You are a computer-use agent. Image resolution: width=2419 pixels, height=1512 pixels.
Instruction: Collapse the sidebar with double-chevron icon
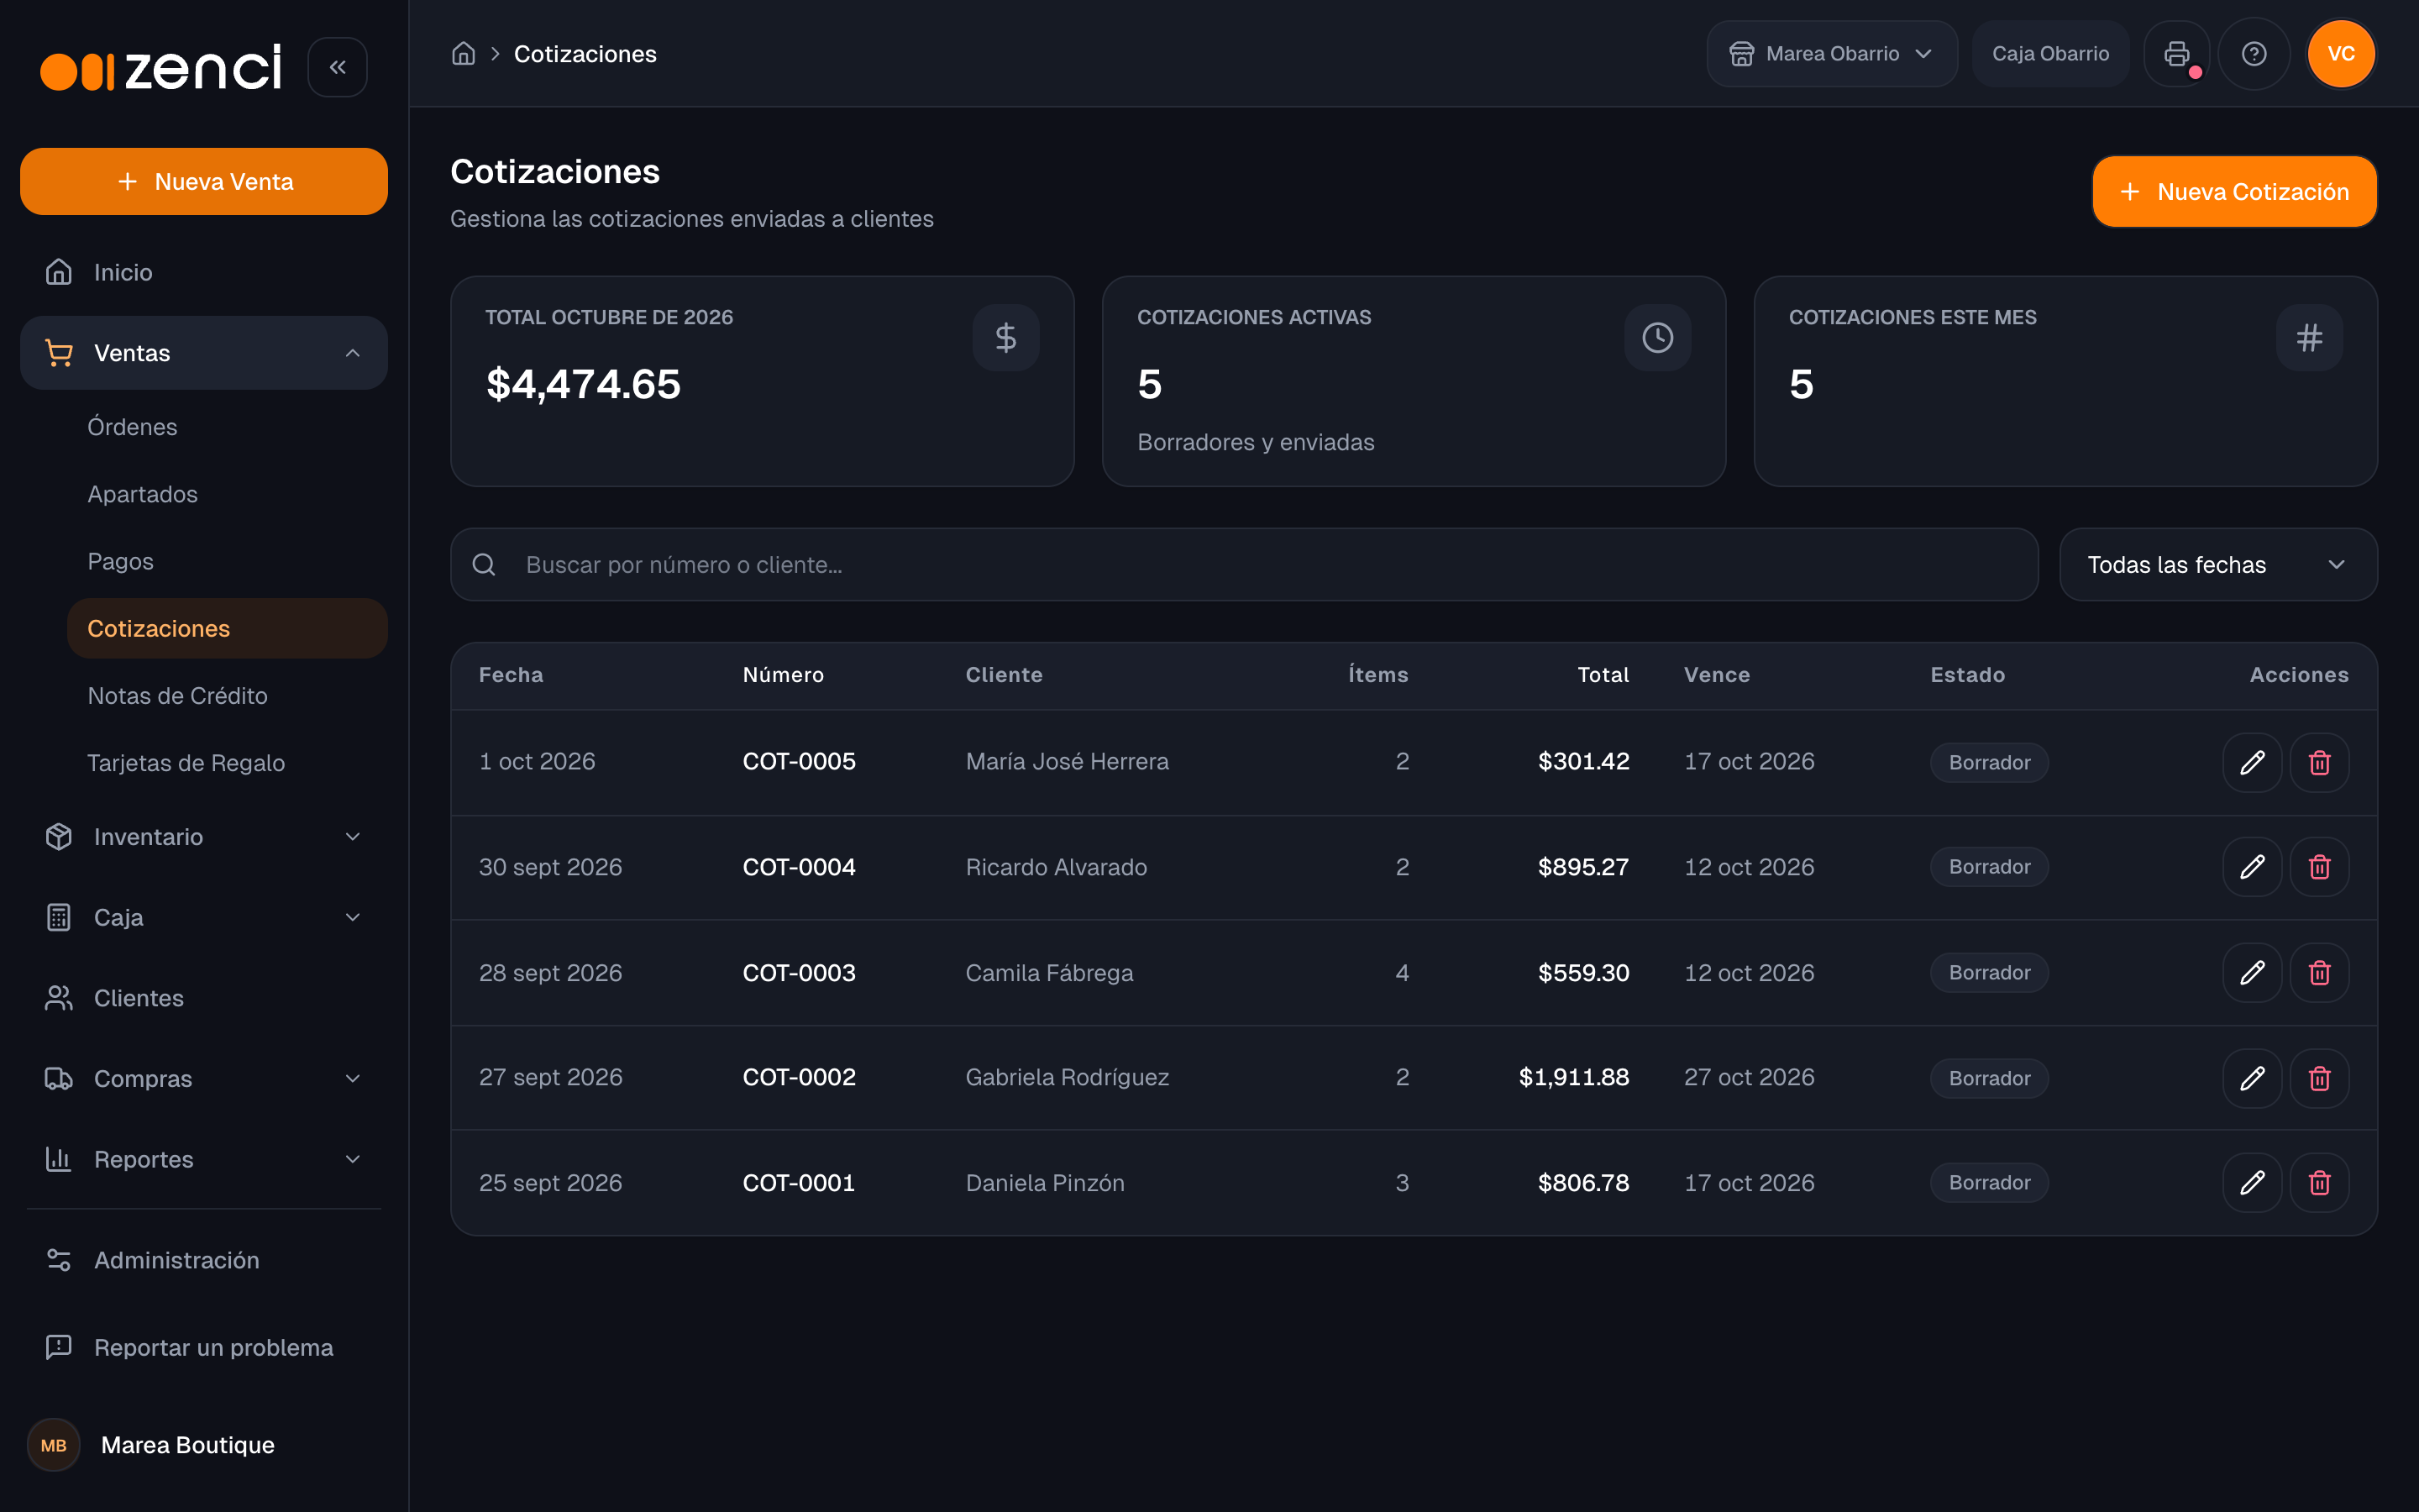[x=337, y=67]
